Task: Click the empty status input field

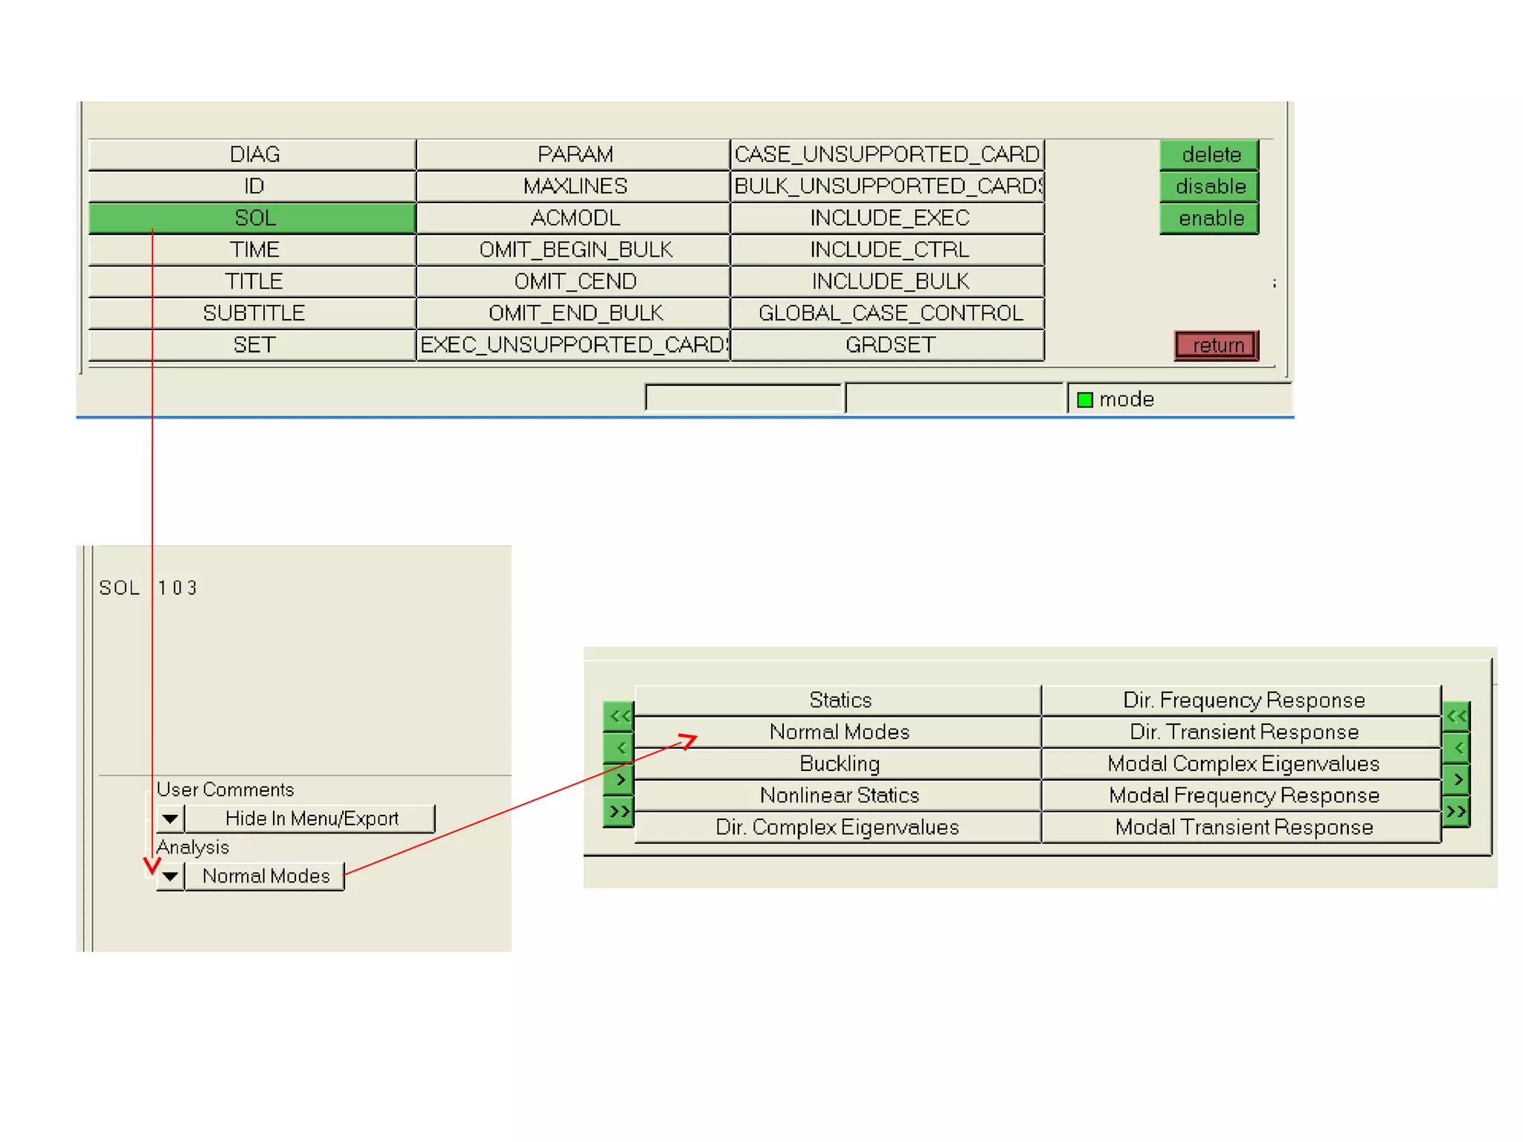Action: click(744, 398)
